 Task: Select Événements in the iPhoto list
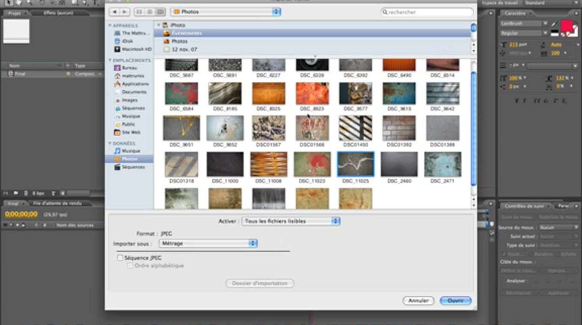click(x=187, y=33)
